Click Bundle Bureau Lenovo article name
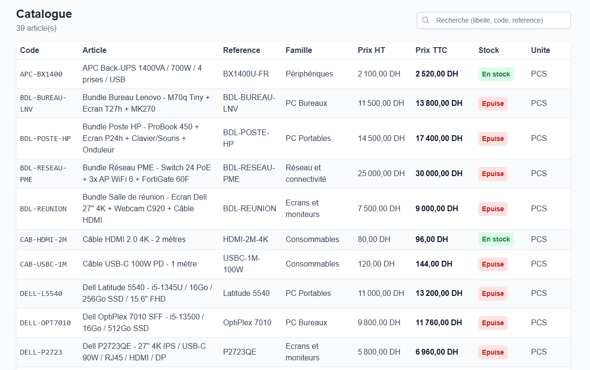 point(146,103)
